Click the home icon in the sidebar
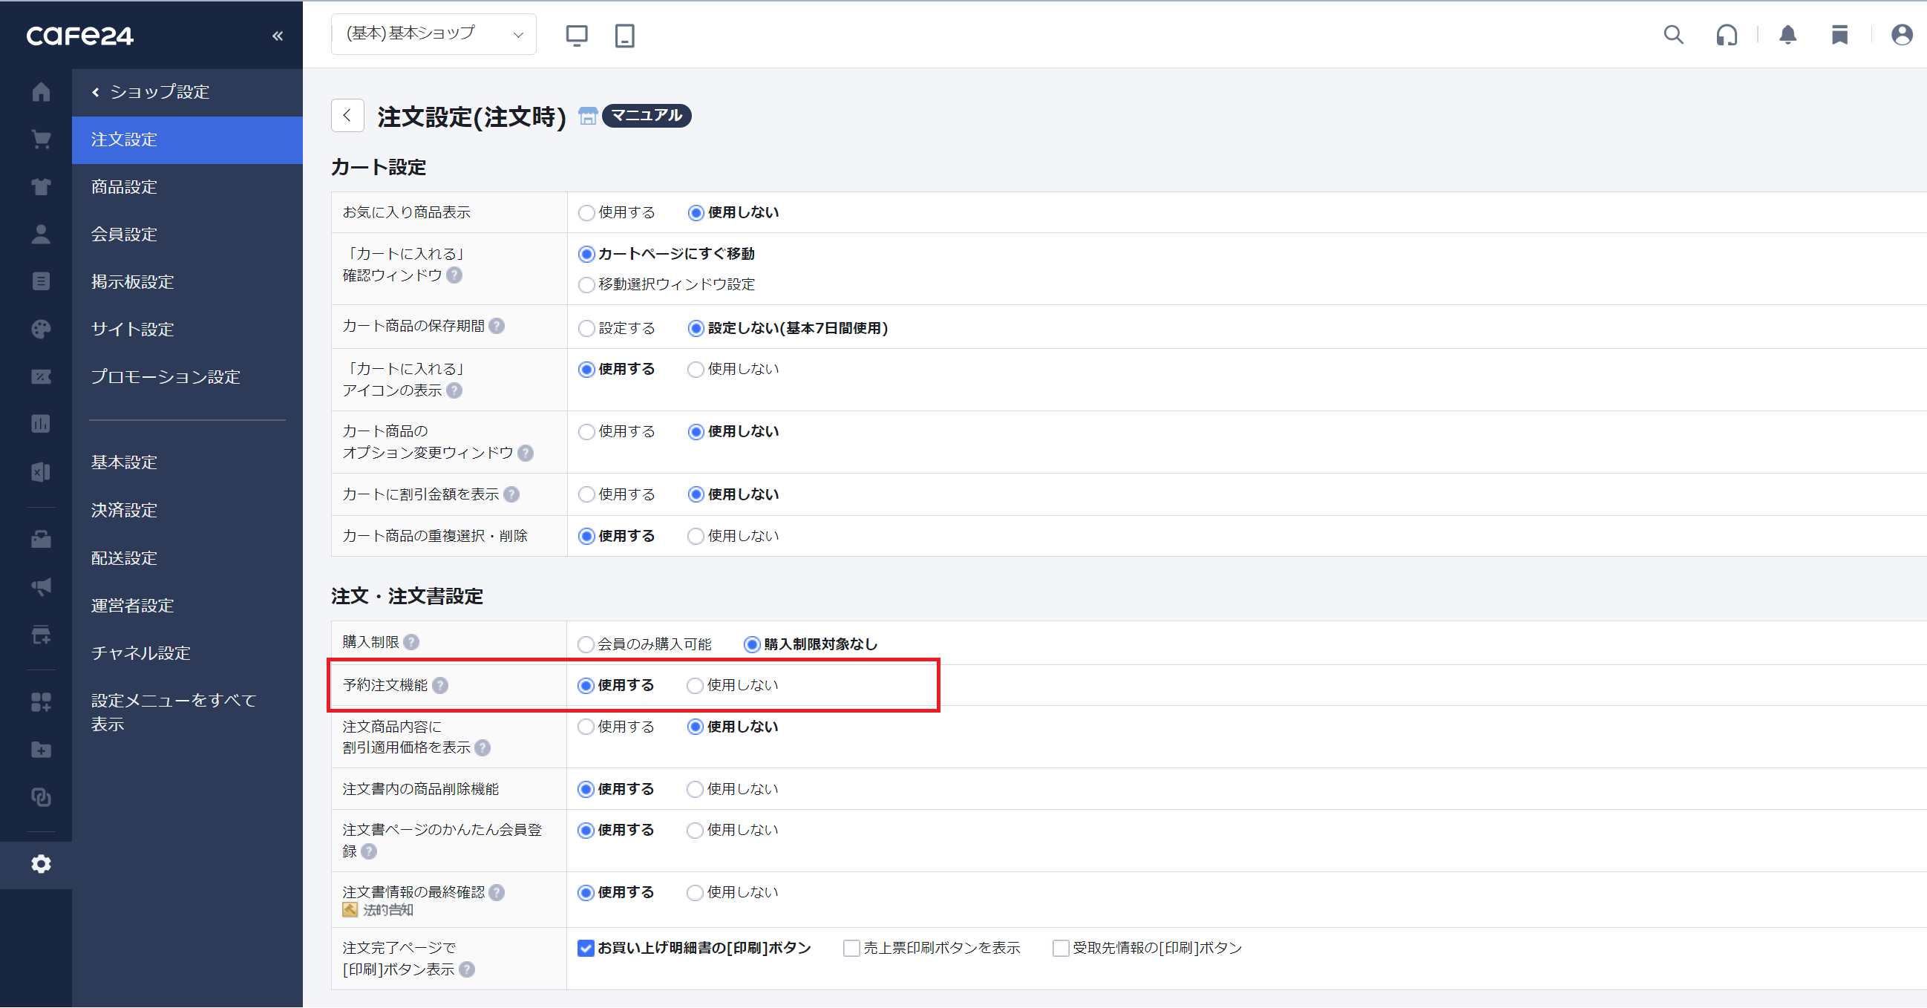Image resolution: width=1927 pixels, height=1008 pixels. point(41,92)
